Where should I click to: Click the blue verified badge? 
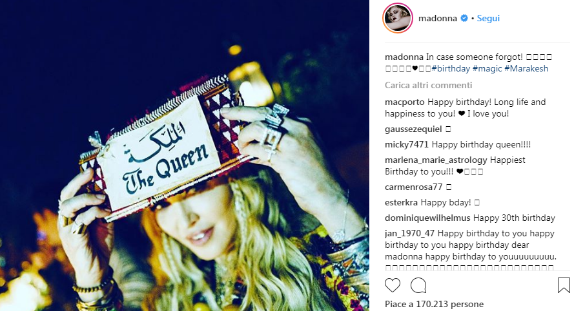click(464, 18)
